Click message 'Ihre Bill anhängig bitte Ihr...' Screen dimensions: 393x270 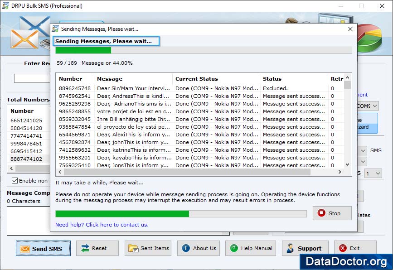click(x=133, y=119)
